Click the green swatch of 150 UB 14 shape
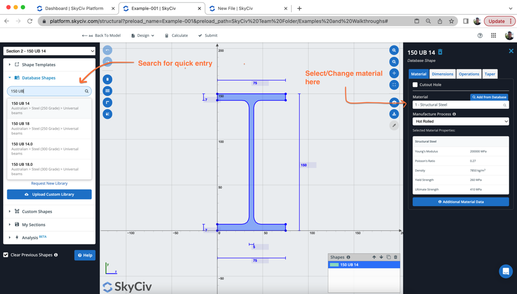Image resolution: width=517 pixels, height=294 pixels. click(334, 265)
